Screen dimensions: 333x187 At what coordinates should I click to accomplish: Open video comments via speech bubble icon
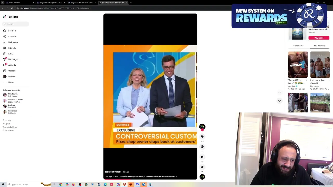click(x=202, y=146)
